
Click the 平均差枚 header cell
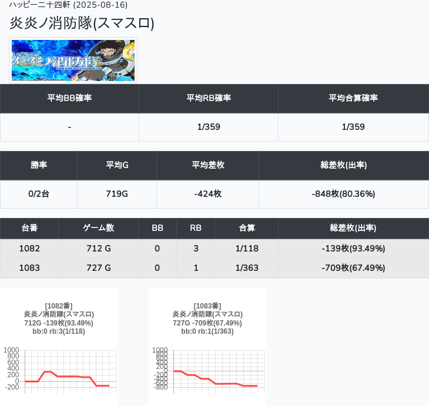pos(207,165)
